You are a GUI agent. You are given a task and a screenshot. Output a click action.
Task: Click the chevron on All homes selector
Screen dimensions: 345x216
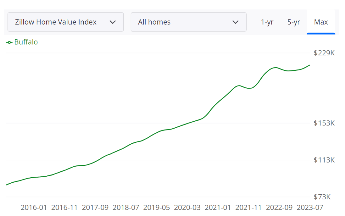[x=235, y=22]
